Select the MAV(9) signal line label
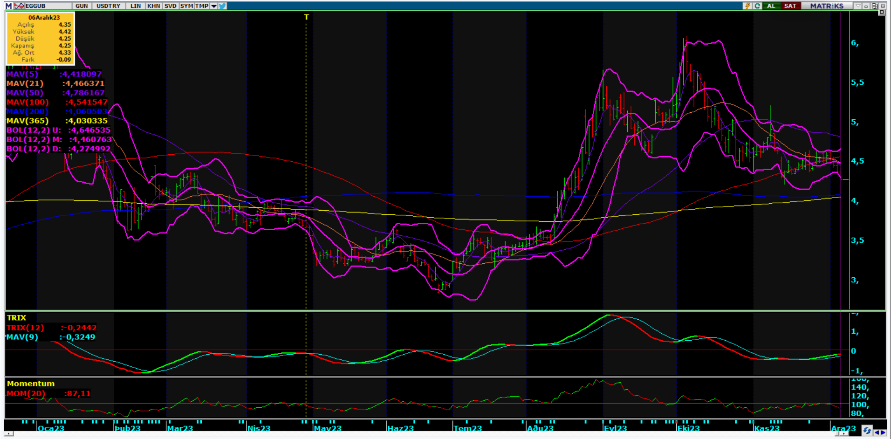Viewport: 891px width, 439px height. [22, 337]
